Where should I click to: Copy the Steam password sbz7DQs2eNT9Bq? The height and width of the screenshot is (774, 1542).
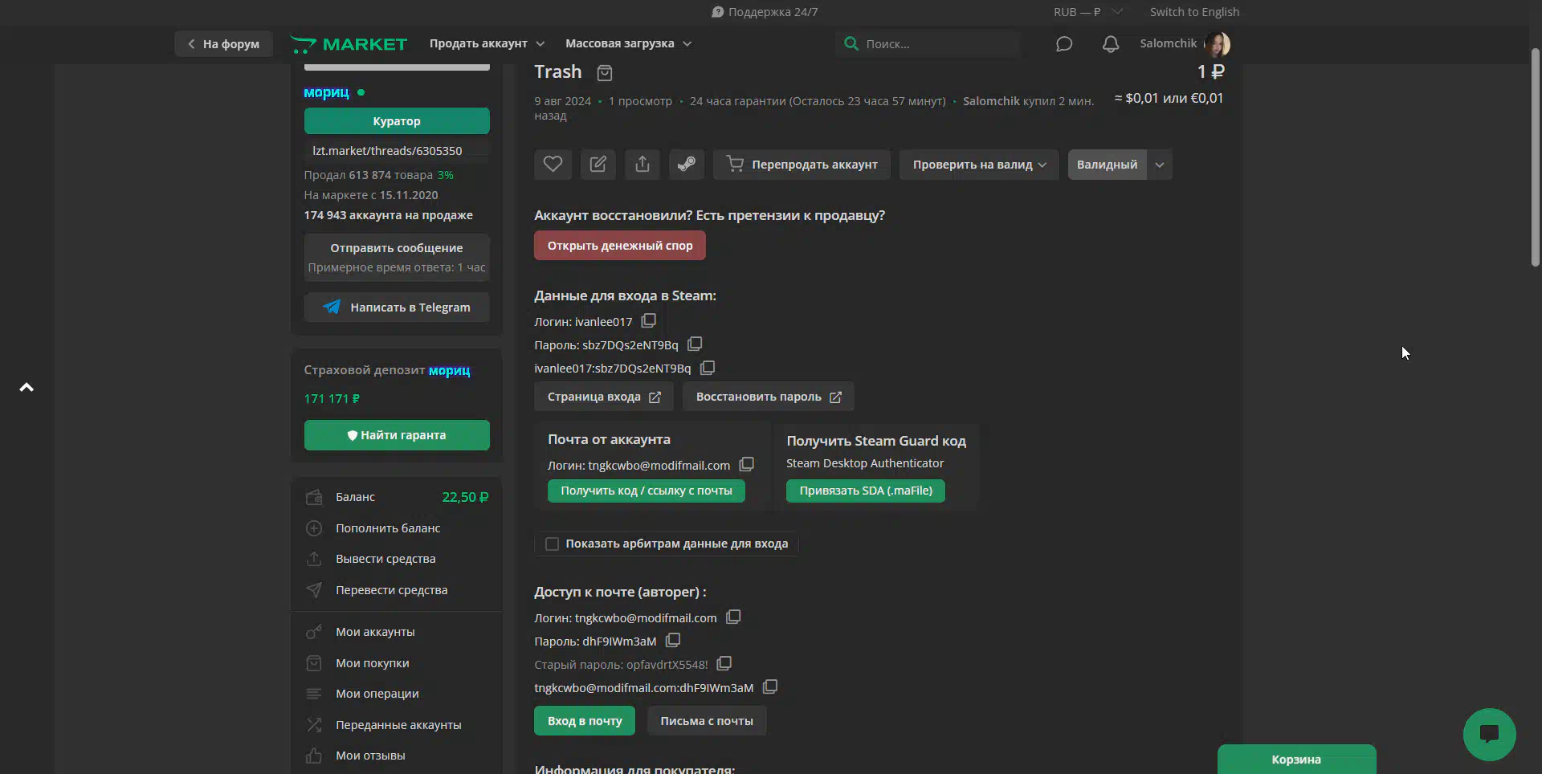[695, 344]
